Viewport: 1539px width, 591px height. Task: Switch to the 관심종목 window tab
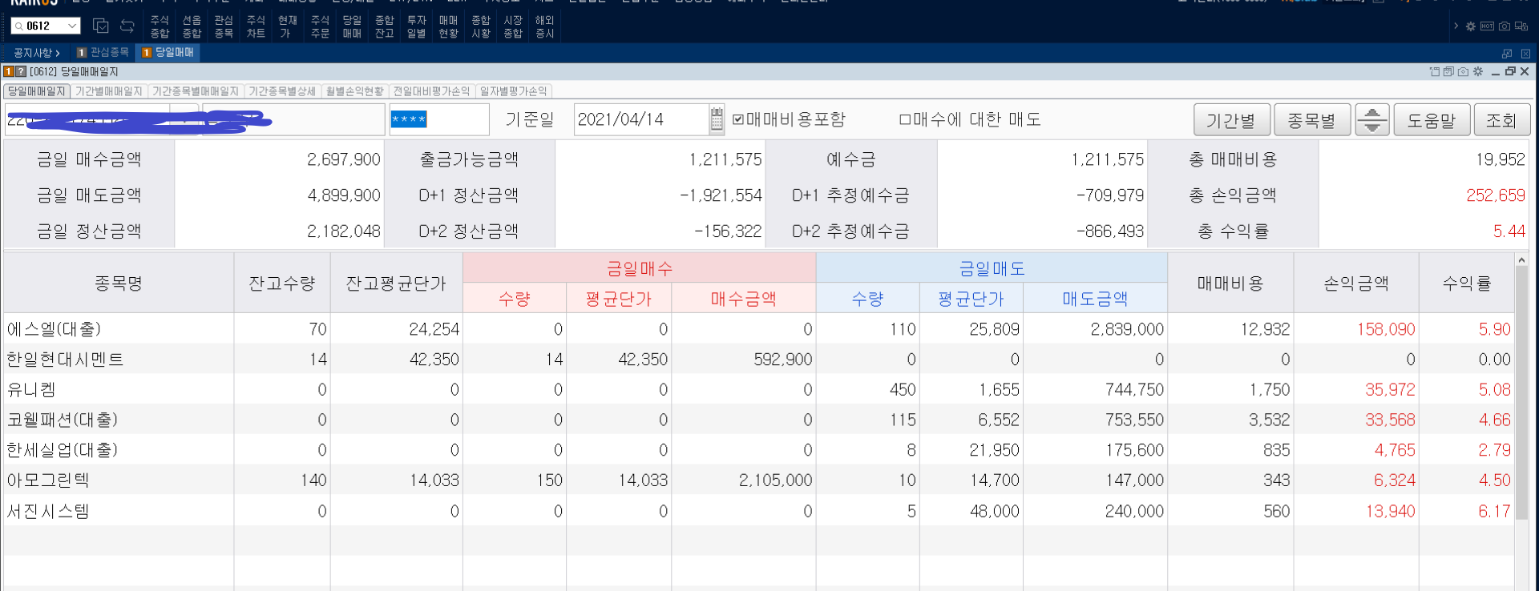click(103, 53)
